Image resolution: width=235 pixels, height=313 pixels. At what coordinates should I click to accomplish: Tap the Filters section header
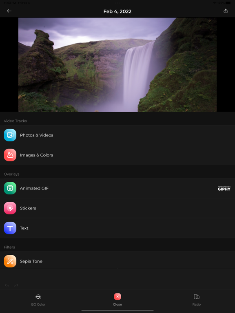pyautogui.click(x=9, y=247)
